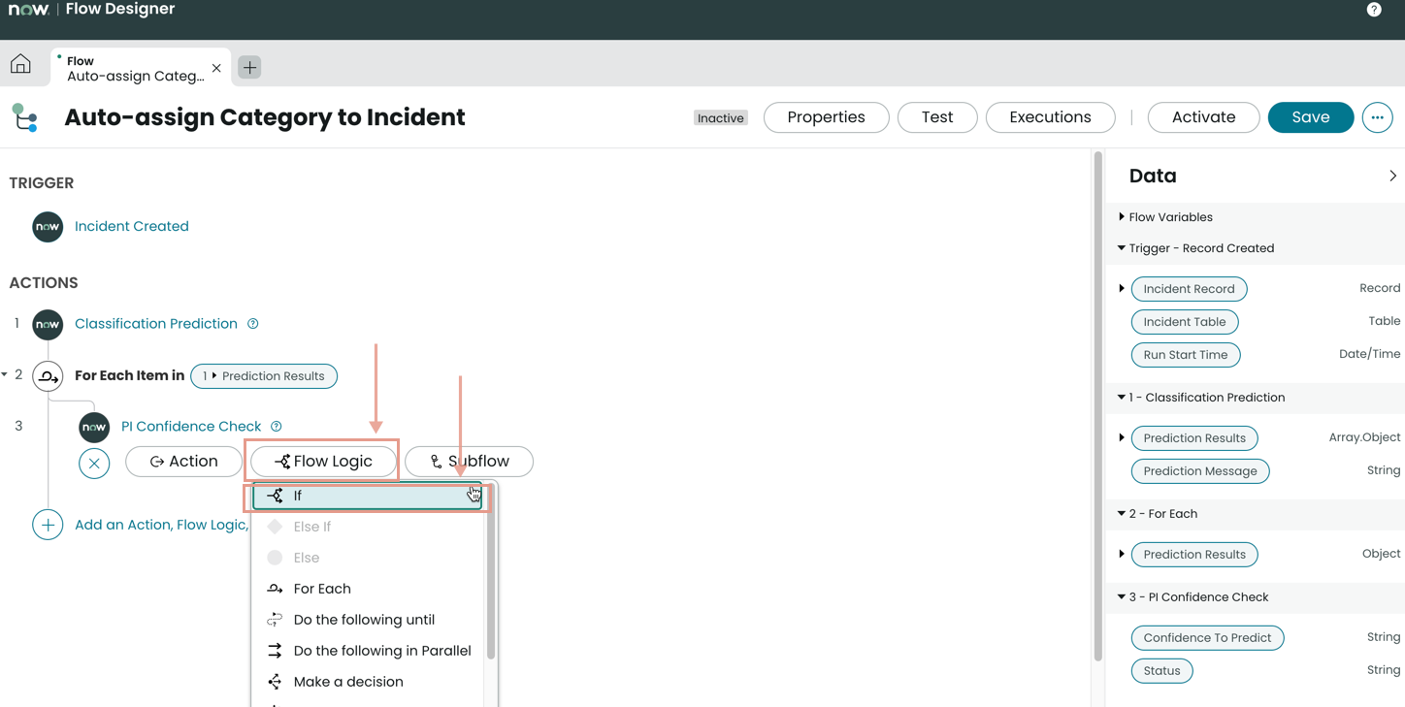The height and width of the screenshot is (707, 1405).
Task: Expand Prediction Results under For Each section
Action: [x=1122, y=555]
